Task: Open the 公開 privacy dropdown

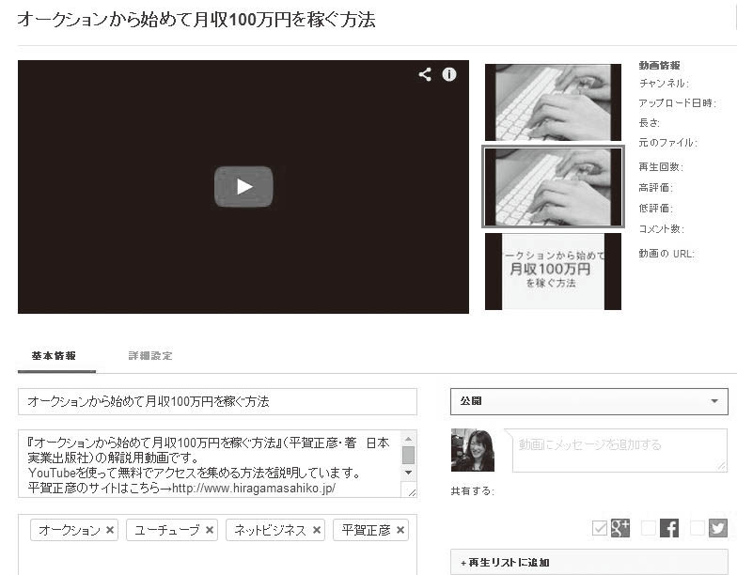Action: (x=589, y=402)
